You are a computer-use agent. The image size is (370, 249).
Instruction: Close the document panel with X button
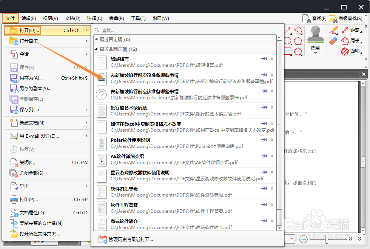pos(364,74)
